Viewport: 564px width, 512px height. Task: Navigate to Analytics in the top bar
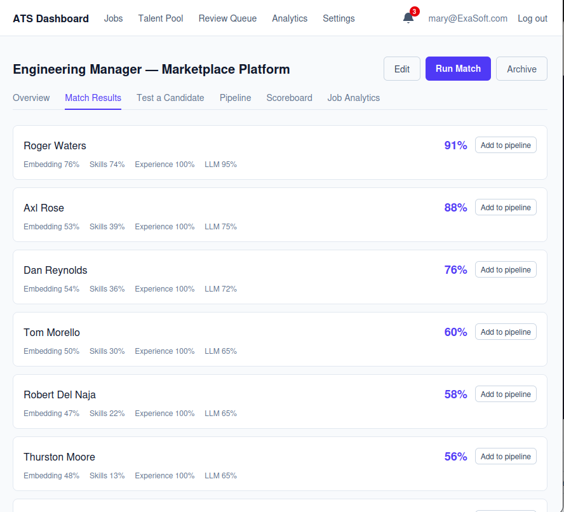coord(290,18)
